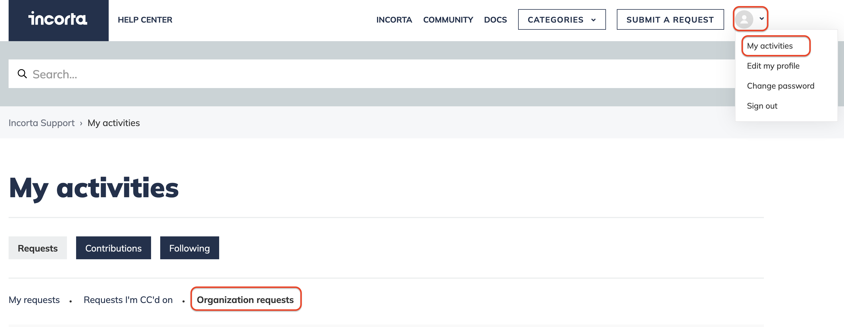Switch to the Following tab

point(189,248)
